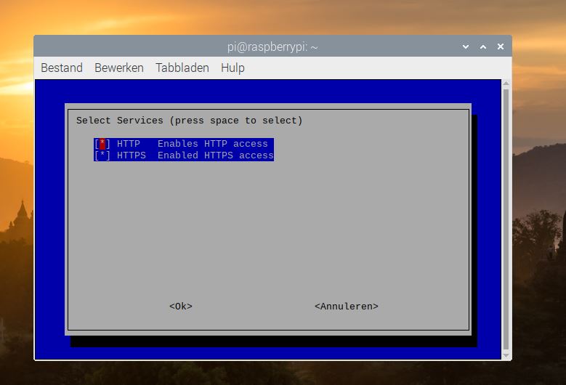Click the terminal's vertical scrollbar
The image size is (566, 385).
(506, 218)
